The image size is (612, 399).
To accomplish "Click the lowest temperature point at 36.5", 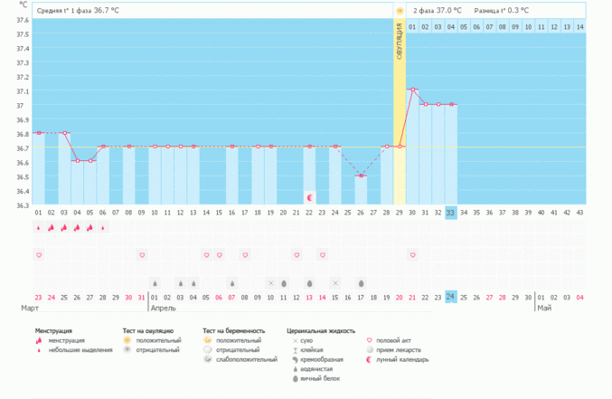I will (x=361, y=176).
